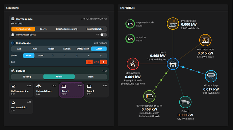Toggle the Kaffeemaschine cup icon
Image resolution: width=233 pixels, height=130 pixels.
click(x=13, y=86)
